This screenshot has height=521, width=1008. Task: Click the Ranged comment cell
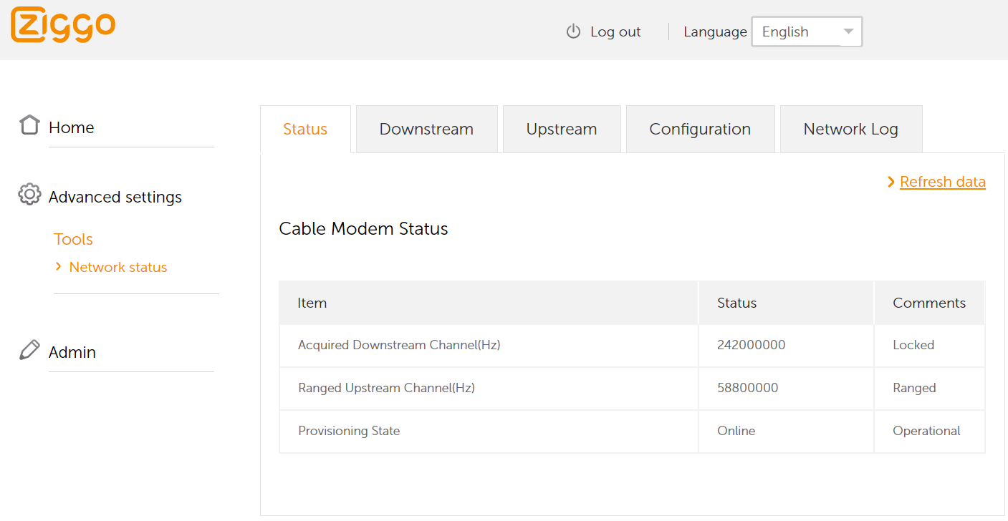[929, 388]
